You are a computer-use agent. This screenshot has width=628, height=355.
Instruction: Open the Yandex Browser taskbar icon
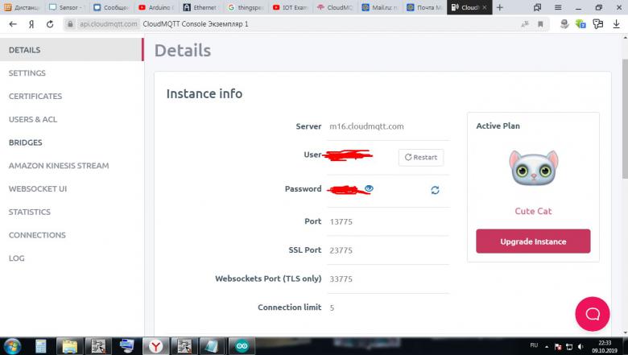156,346
